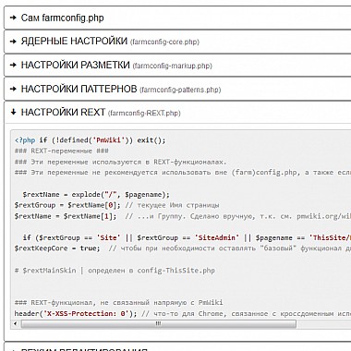351x351 pixels.
Task: Expand the НАСТРОЙКИ РАЗМЕТКИ arrow icon
Action: 13,65
